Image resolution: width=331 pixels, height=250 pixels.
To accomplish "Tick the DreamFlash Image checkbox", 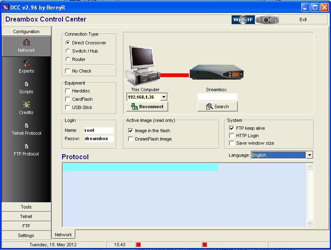I will click(130, 139).
